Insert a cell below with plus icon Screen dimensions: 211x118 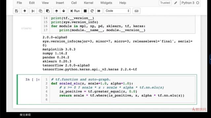(25, 11)
